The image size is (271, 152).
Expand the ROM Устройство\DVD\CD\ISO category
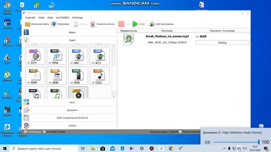coord(69,118)
